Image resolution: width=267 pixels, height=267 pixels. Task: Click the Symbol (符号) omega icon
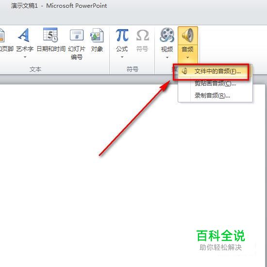(143, 35)
